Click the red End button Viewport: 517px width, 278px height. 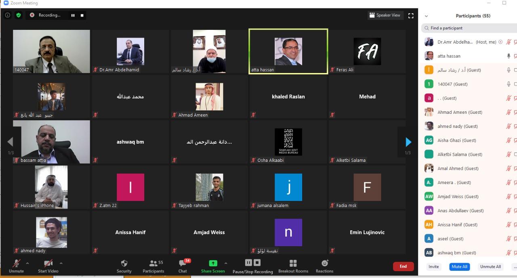[x=403, y=266]
